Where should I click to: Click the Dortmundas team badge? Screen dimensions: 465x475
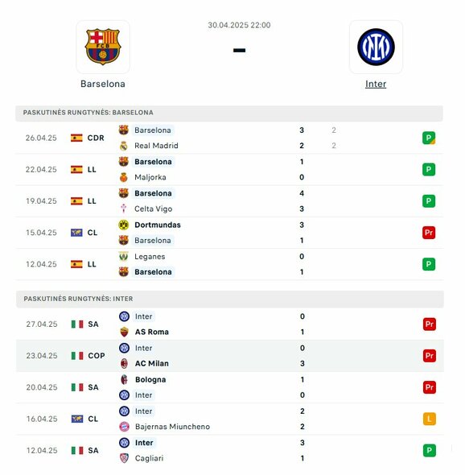124,225
